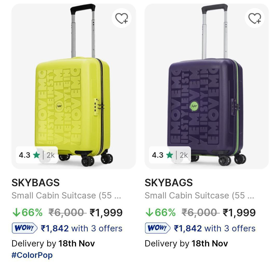This screenshot has width=280, height=262.
Task: Tap the ₹1,999 price of yellow suitcase
Action: (x=106, y=213)
